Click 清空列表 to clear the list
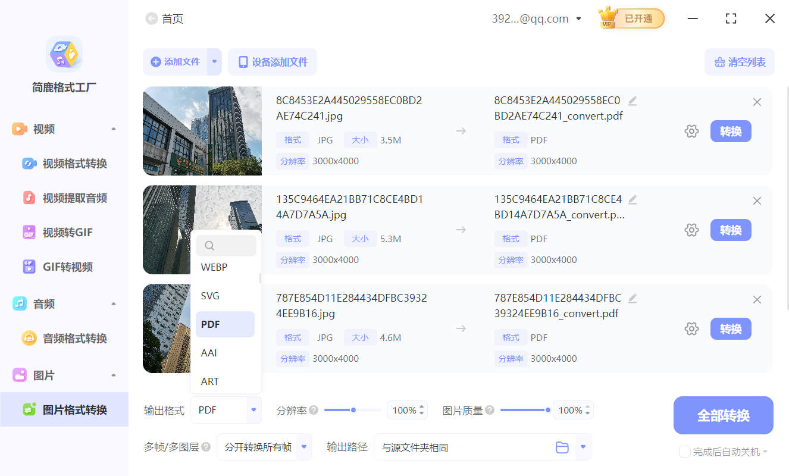This screenshot has width=789, height=476. pyautogui.click(x=740, y=62)
